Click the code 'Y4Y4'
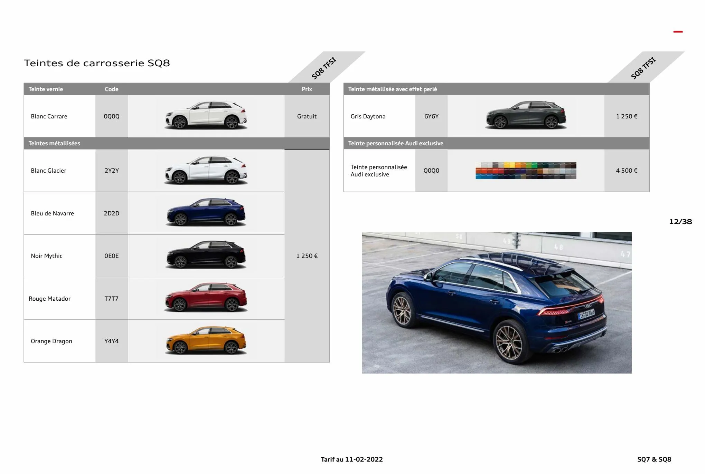 [x=112, y=341]
